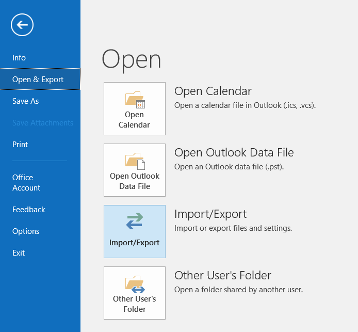Click the 'Other User's Folder' button label
Screen dimensions: 358x332
[x=135, y=304]
